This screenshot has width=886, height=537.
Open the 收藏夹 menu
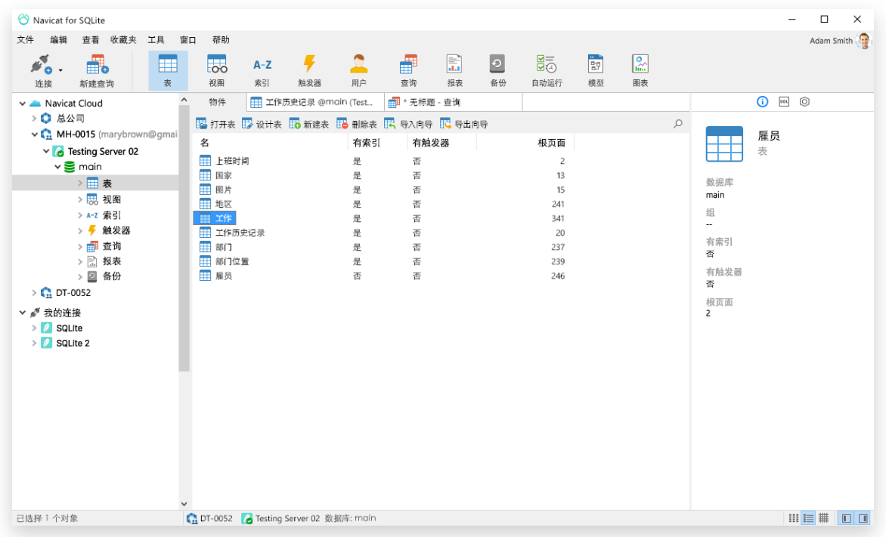coord(123,39)
